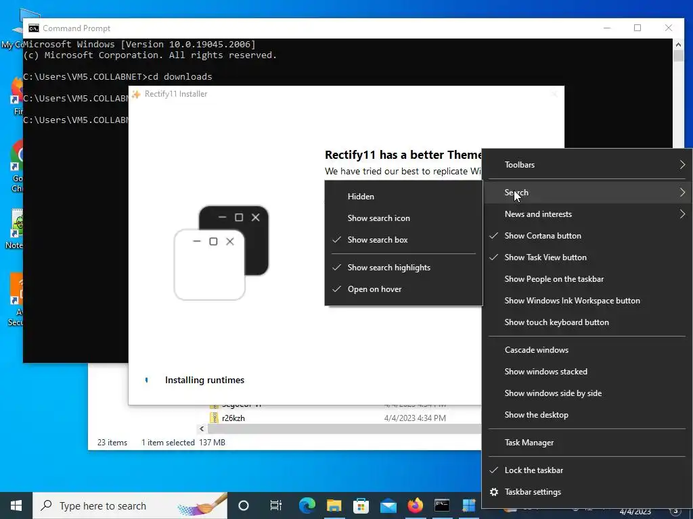Choose Show windows stacked
The image size is (693, 519).
tap(588, 372)
